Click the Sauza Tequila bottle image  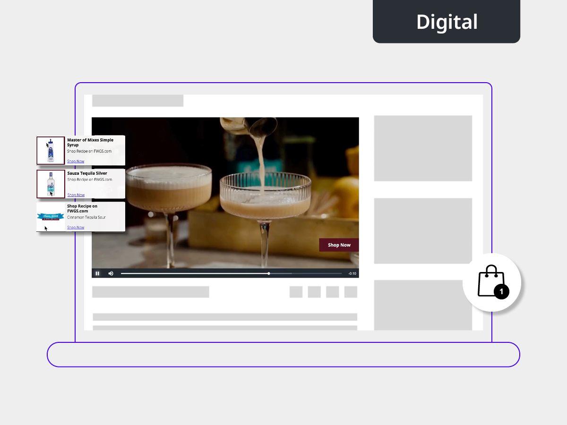pyautogui.click(x=51, y=184)
